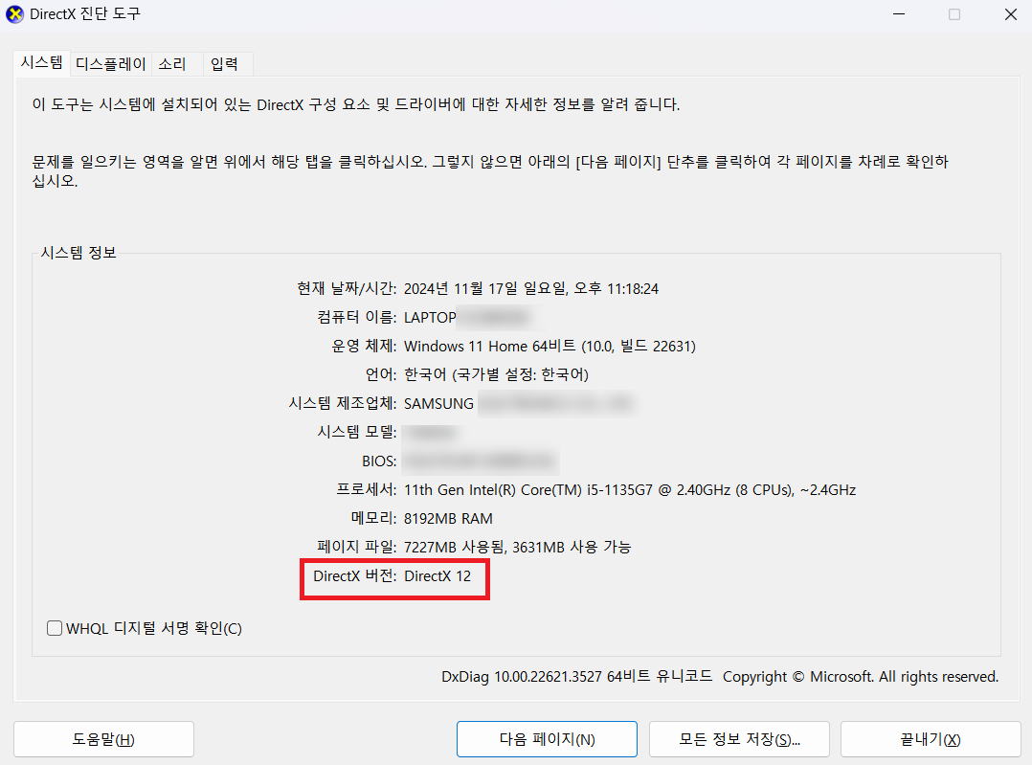This screenshot has height=765, width=1032.
Task: Click the 끝내기(X) button
Action: coord(931,739)
